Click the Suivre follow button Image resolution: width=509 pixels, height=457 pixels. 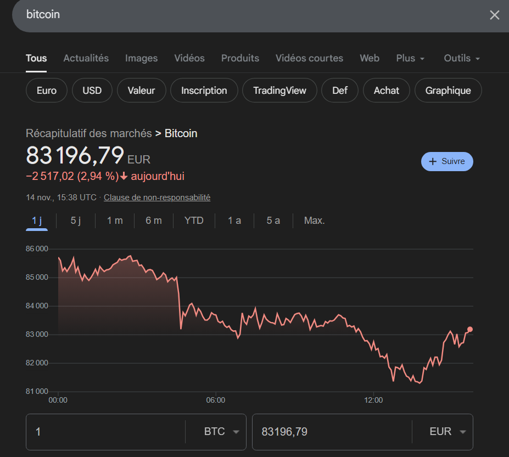pyautogui.click(x=446, y=161)
